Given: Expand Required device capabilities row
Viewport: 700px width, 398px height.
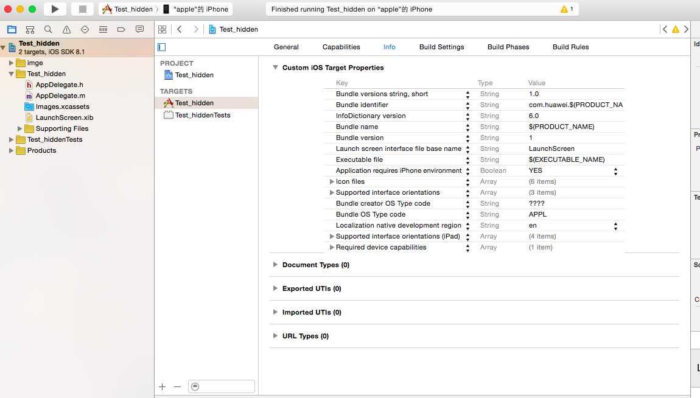Looking at the screenshot, I should (332, 247).
